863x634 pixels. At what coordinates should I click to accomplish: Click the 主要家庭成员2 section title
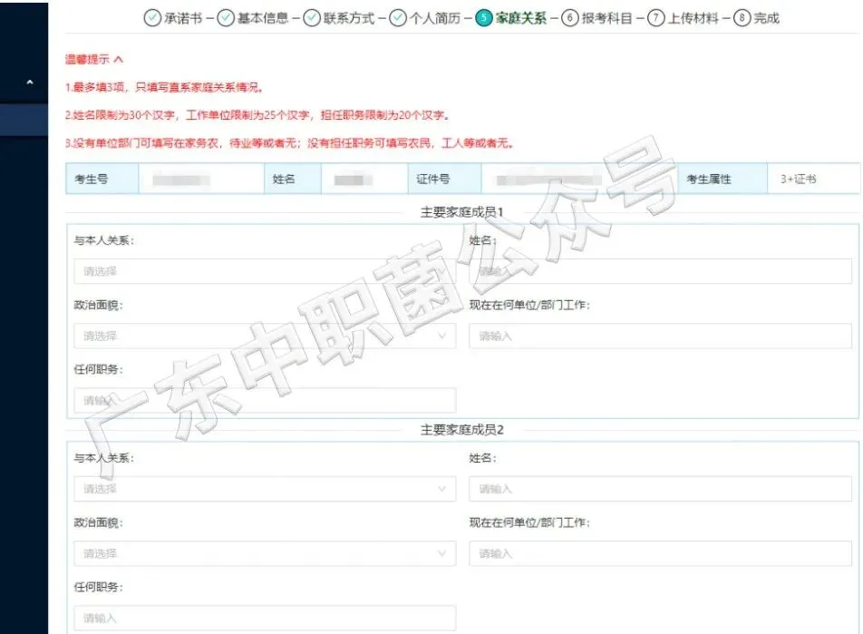coord(461,430)
